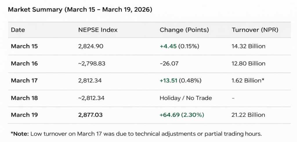
Task: Click the 1.62 Billion* turnover cell
Action: [x=248, y=80]
